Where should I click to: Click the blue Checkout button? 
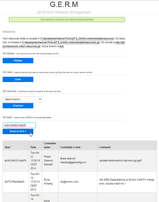18,106
